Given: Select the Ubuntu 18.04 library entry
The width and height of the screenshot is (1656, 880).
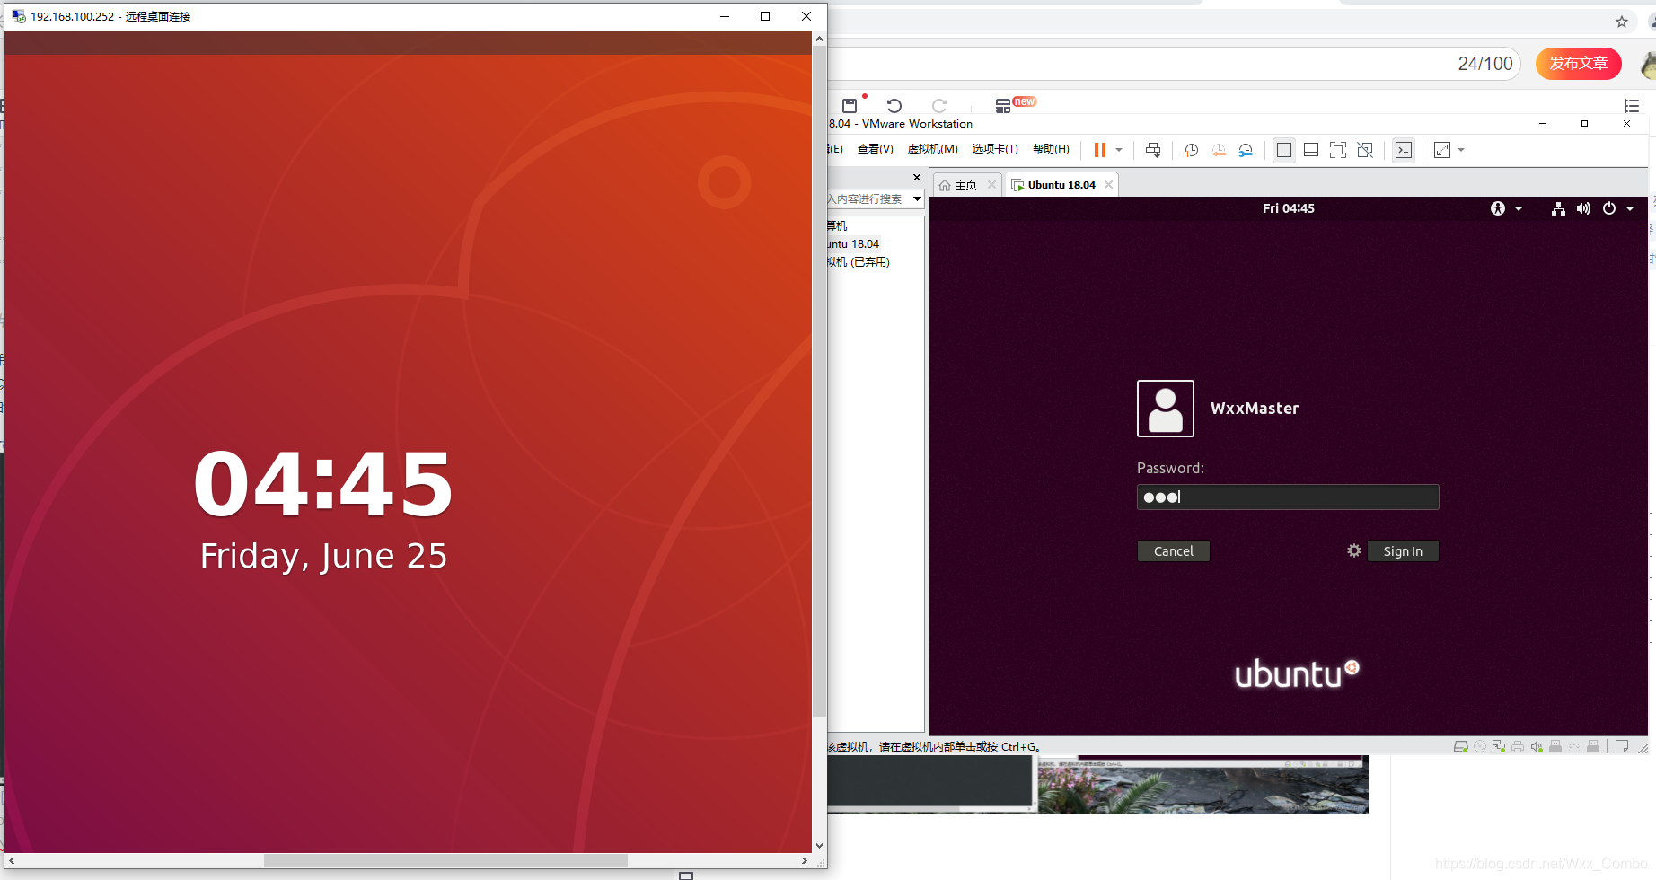Looking at the screenshot, I should (x=853, y=243).
